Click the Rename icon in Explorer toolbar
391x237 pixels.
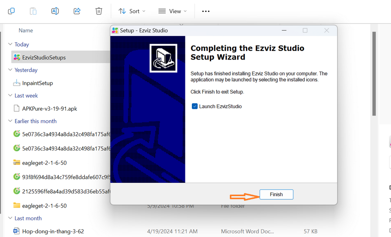[55, 11]
